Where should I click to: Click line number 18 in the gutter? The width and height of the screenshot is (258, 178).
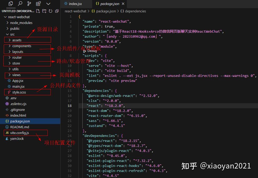(x=70, y=106)
